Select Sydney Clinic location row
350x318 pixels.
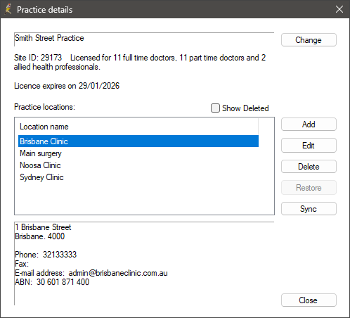pyautogui.click(x=138, y=177)
